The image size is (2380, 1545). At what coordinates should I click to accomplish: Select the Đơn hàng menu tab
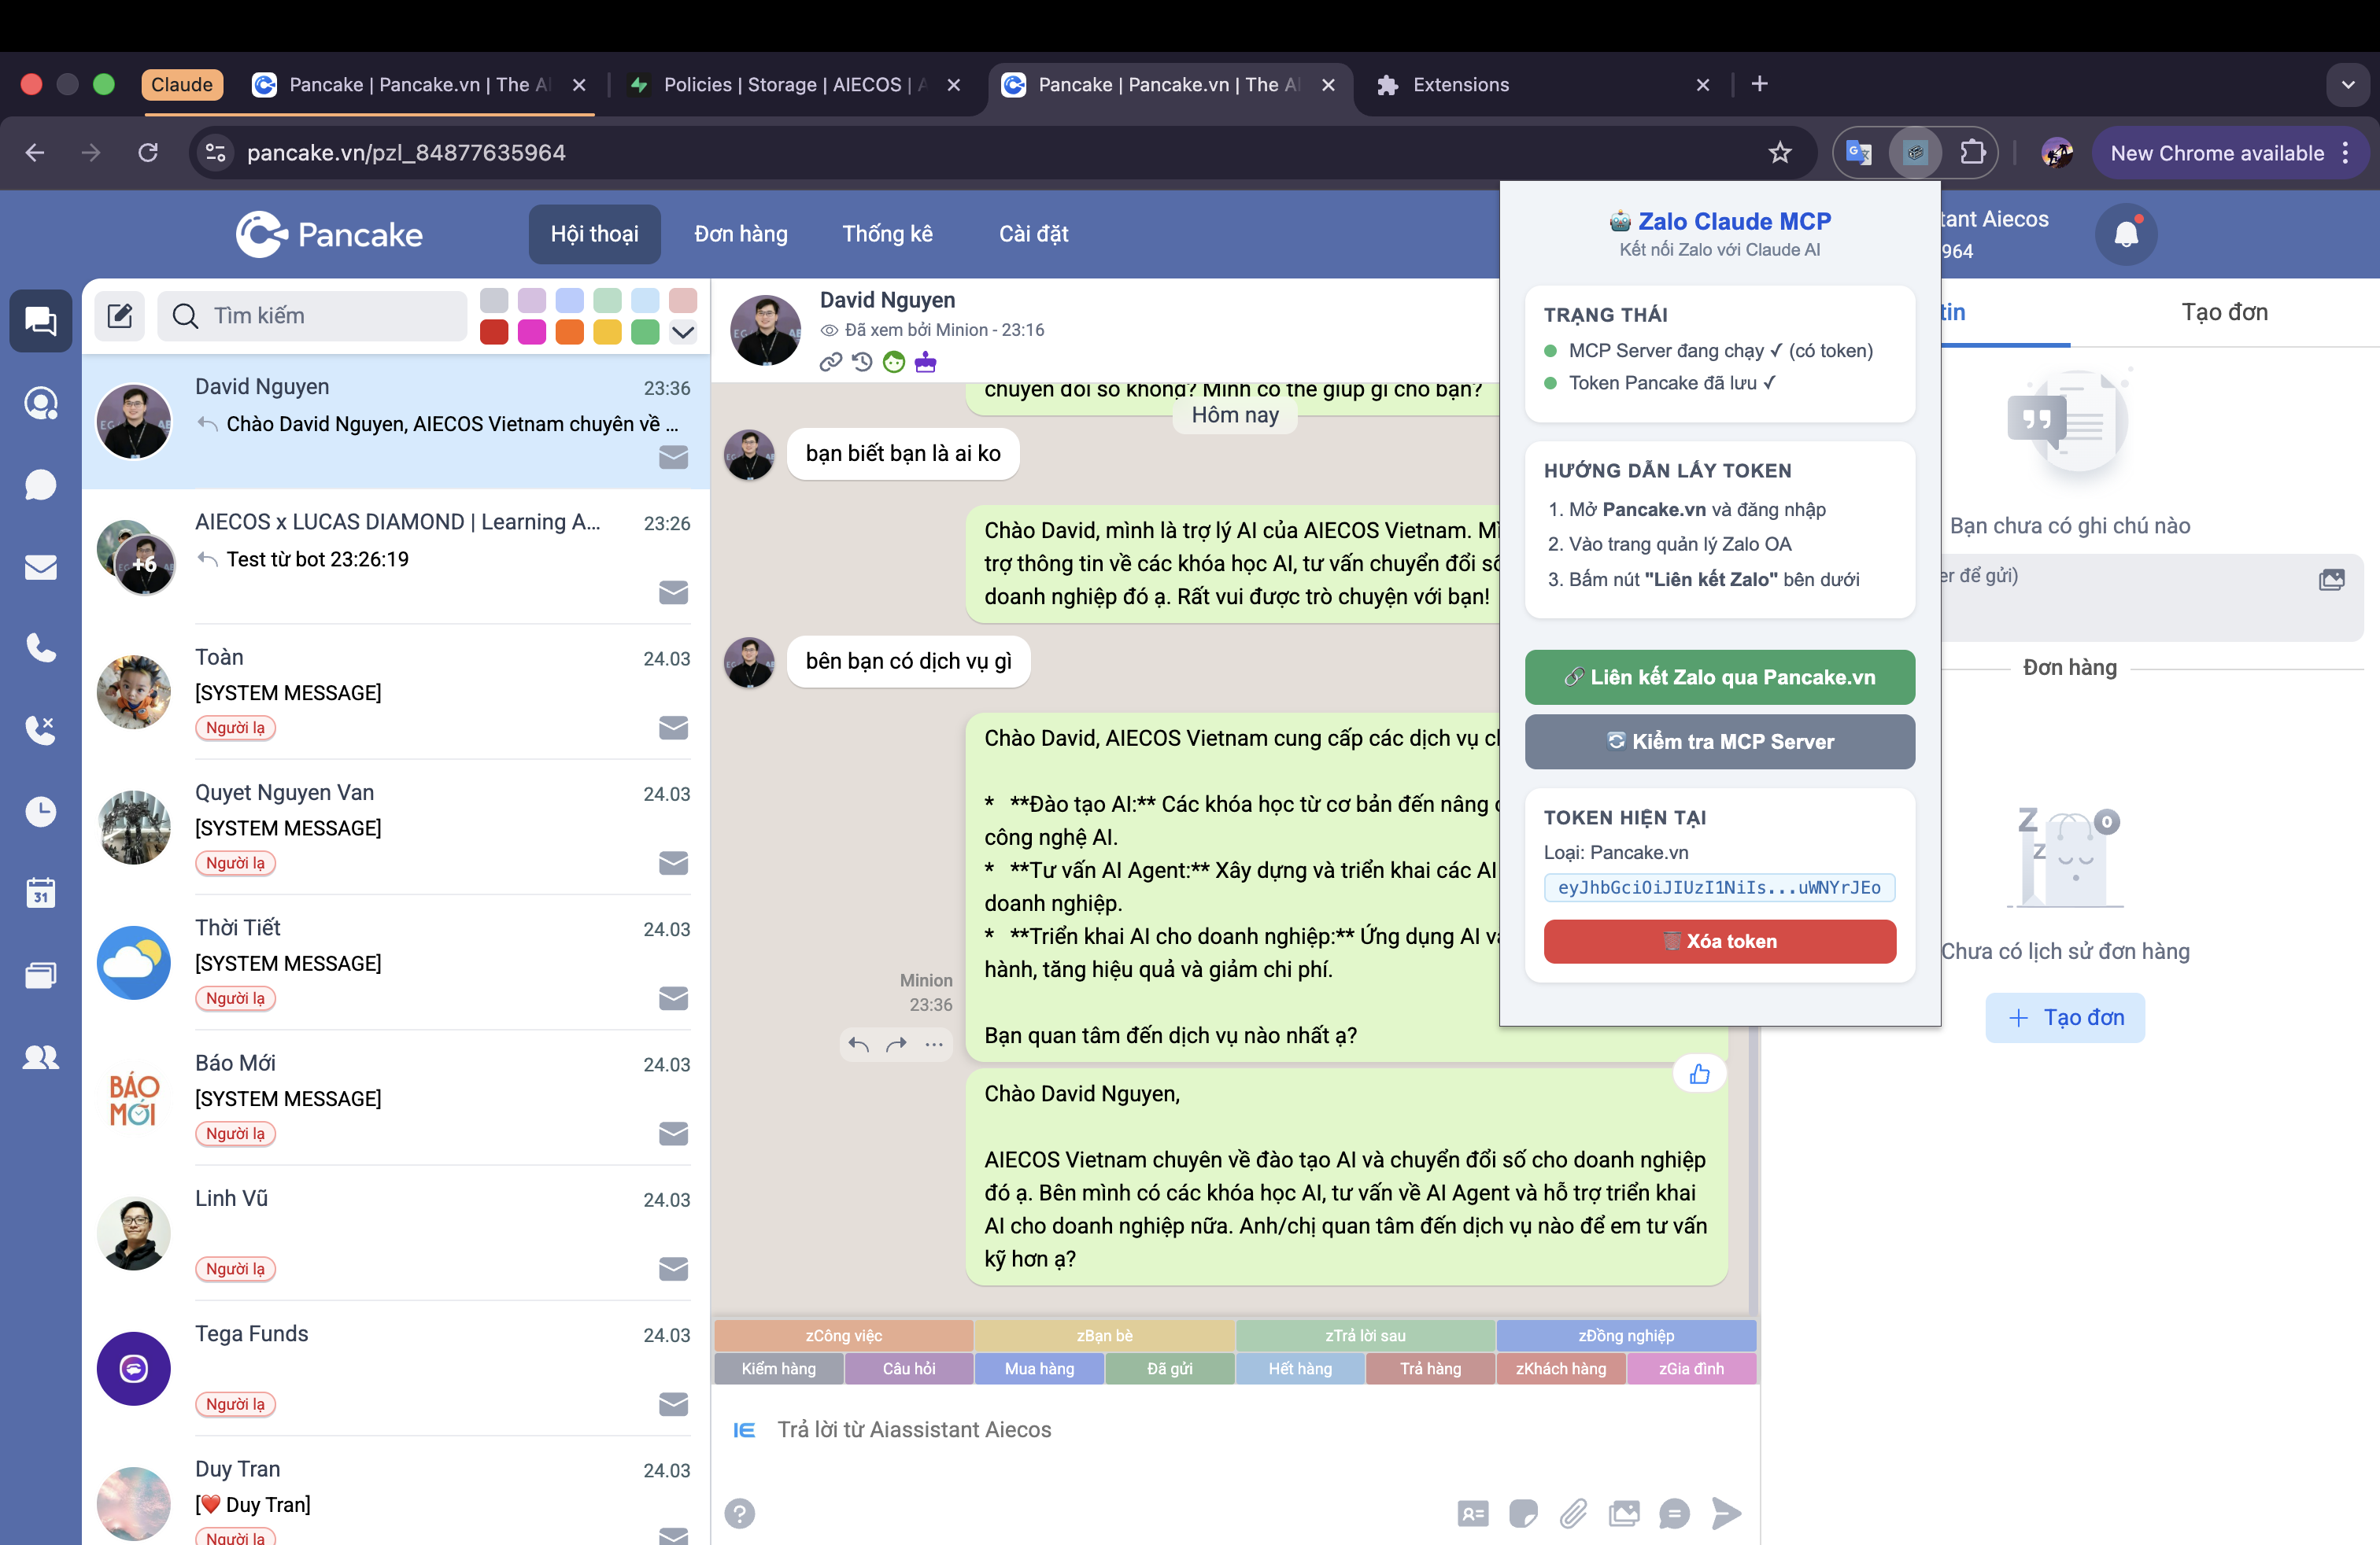(741, 234)
